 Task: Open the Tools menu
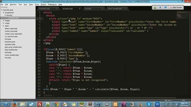pyautogui.click(x=37, y=4)
